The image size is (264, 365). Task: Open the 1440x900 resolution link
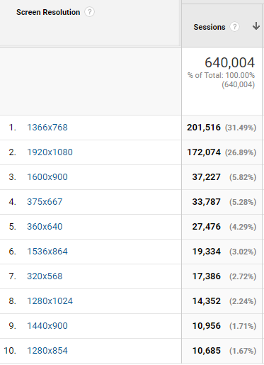47,326
